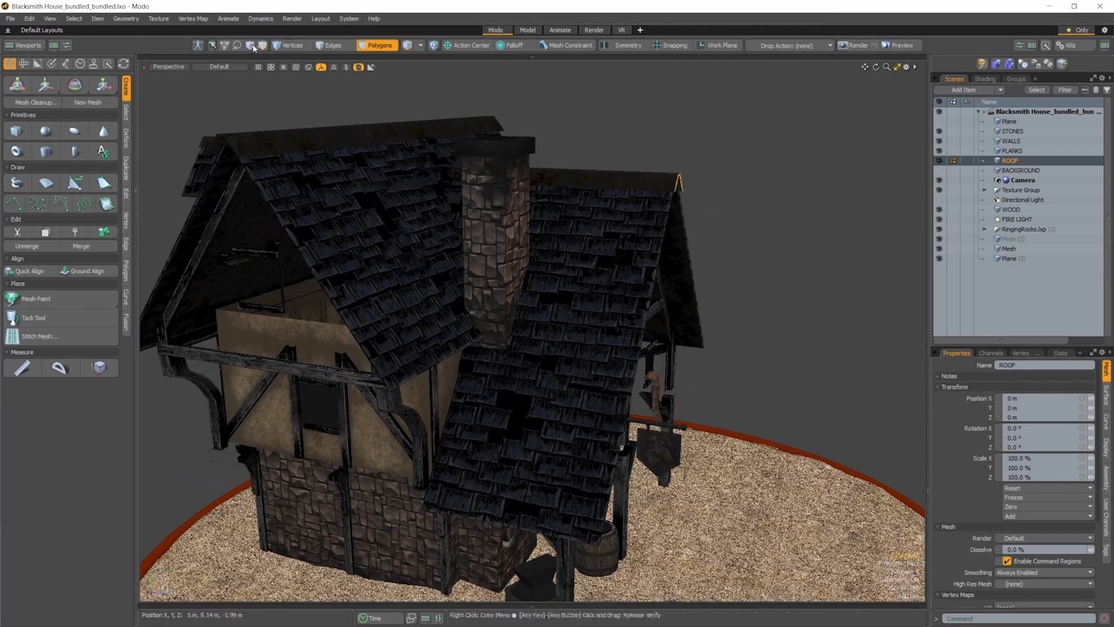Click the Filter button in Scenes panel
This screenshot has height=627, width=1114.
1065,90
